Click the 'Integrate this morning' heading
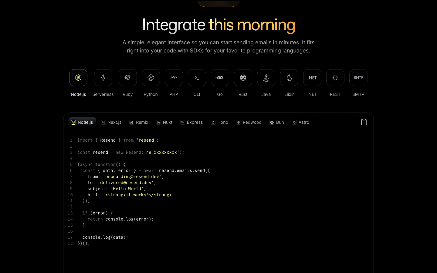The height and width of the screenshot is (273, 437). [218, 25]
